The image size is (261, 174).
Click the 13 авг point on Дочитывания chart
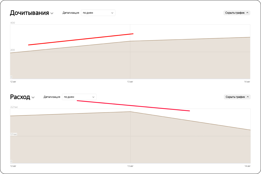[130, 41]
